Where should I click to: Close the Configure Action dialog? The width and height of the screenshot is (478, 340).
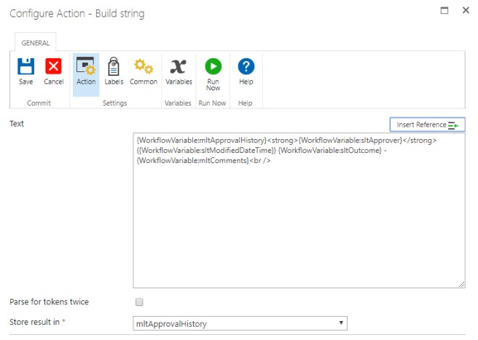coord(466,10)
